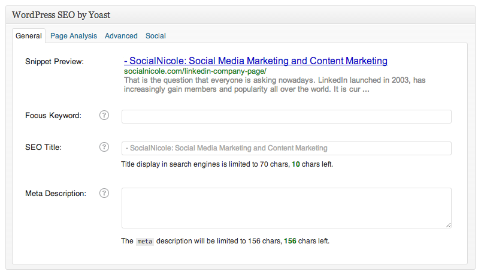Image resolution: width=481 pixels, height=277 pixels.
Task: Click the blue SocialNicole snippet title link
Action: tap(256, 61)
